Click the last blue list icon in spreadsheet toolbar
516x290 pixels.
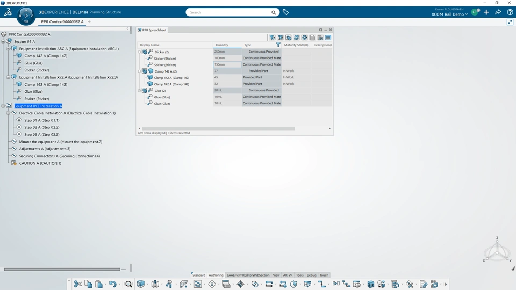328,38
